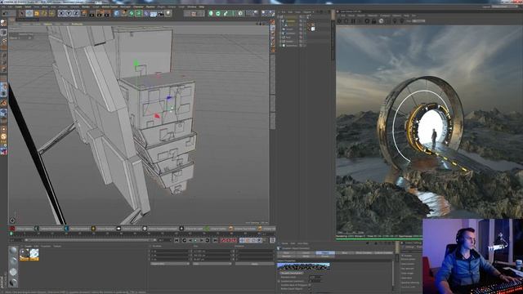Open Size mode dropdown in Coordinates

[212, 264]
